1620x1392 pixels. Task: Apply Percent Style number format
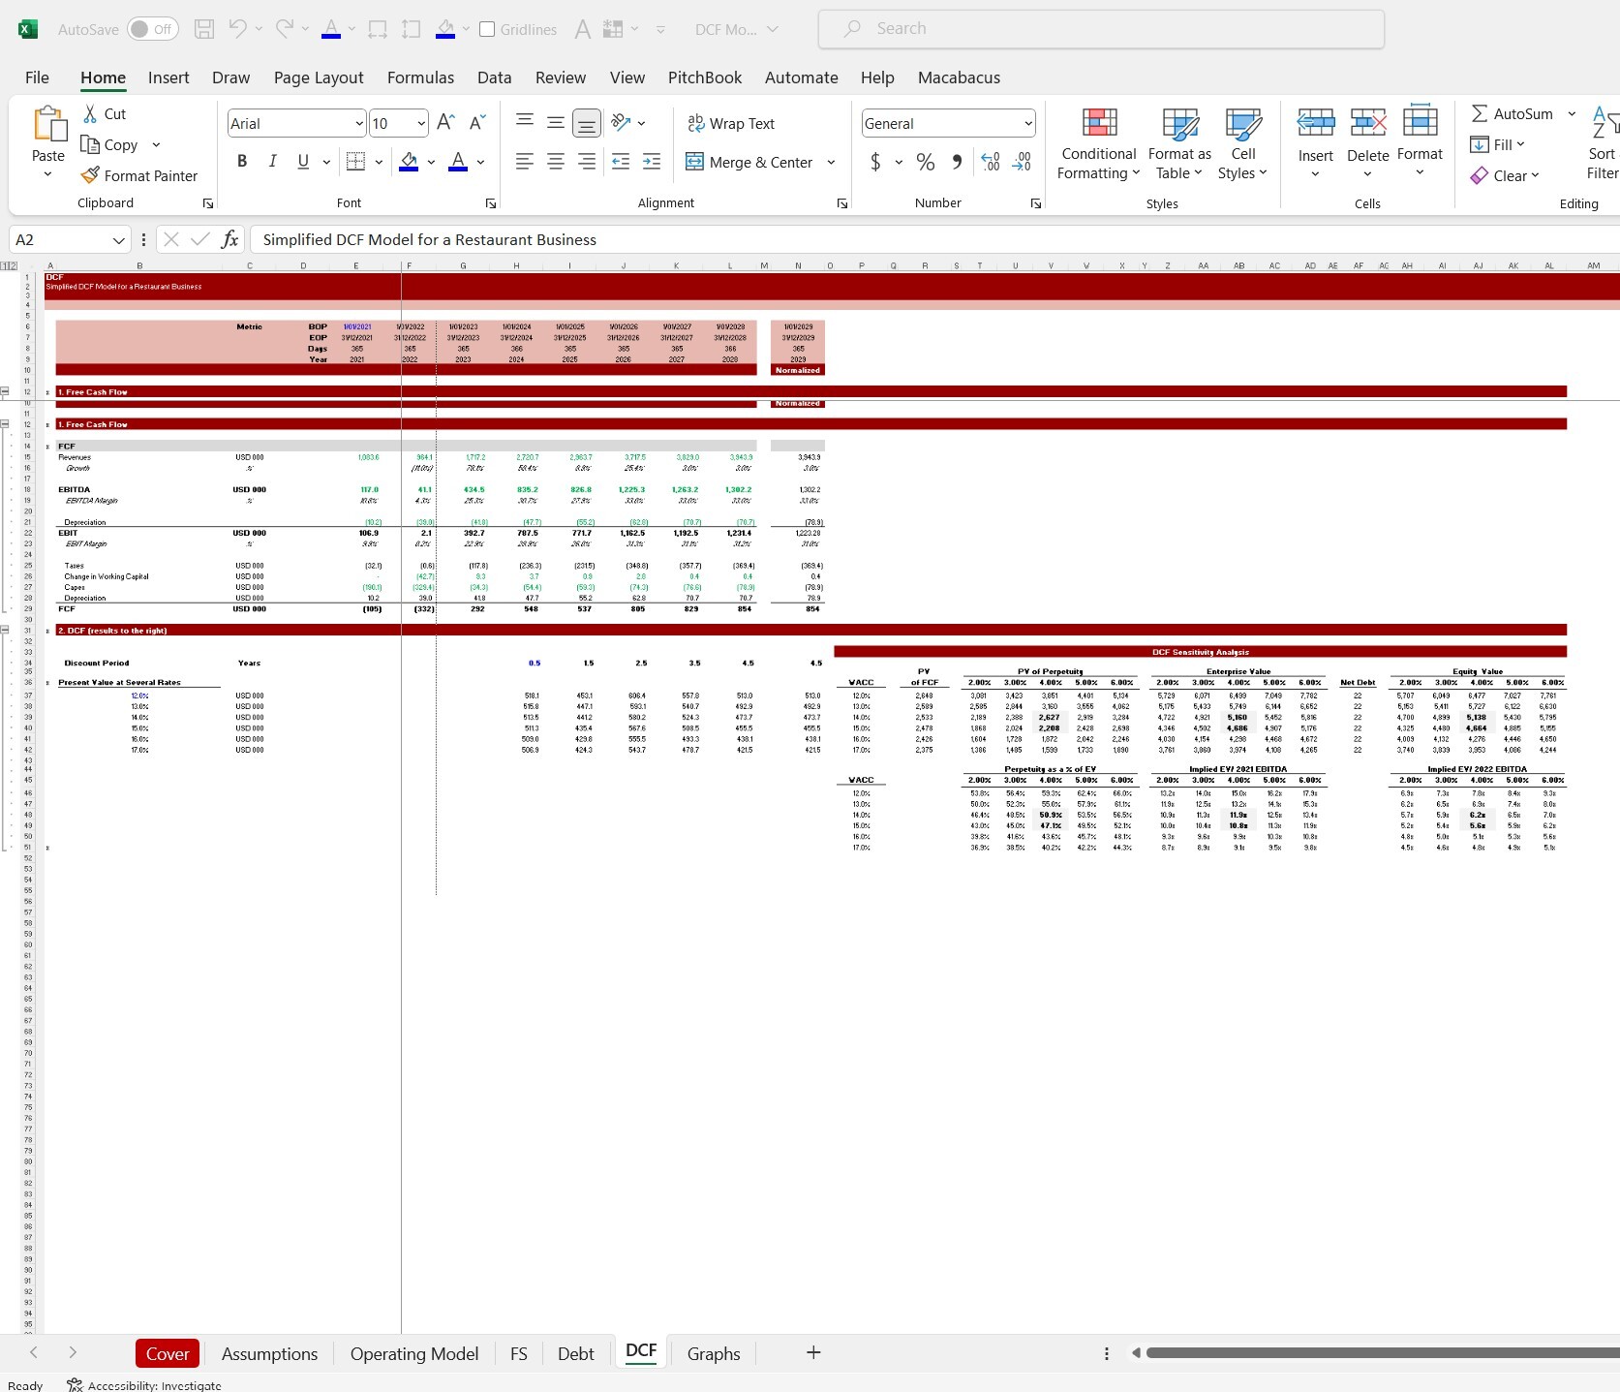tap(925, 162)
